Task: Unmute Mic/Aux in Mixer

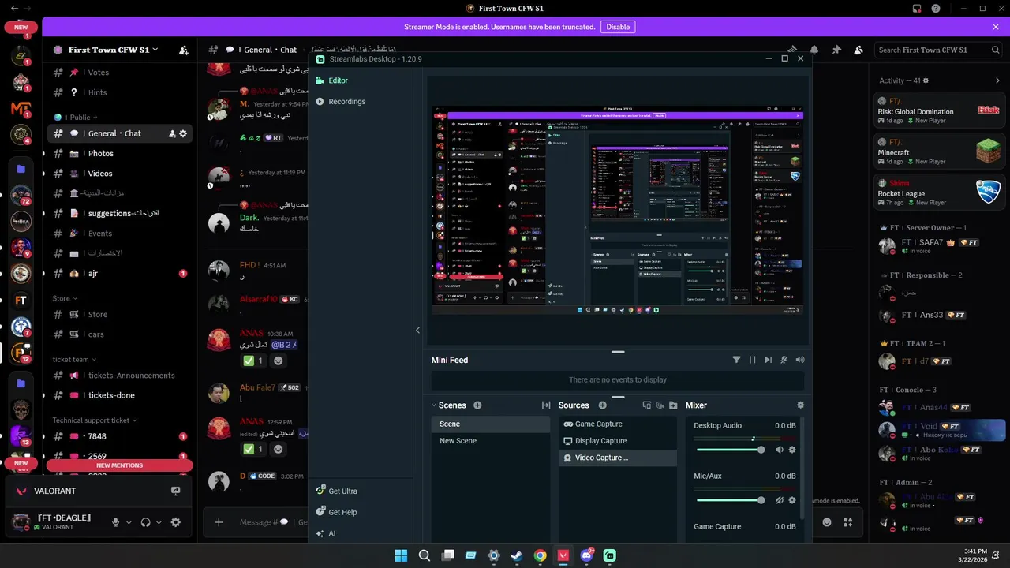Action: coord(780,500)
